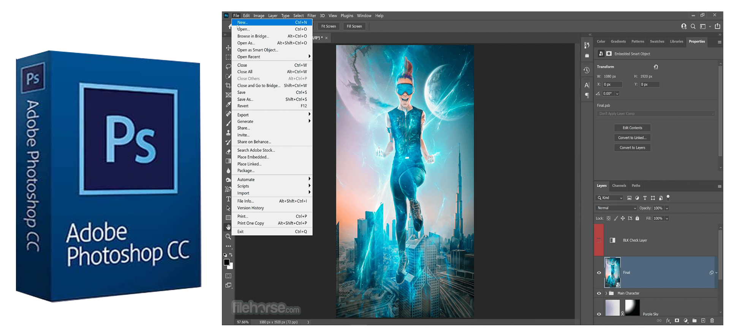Screen dimensions: 737x334
Task: Hide the Final layer
Action: coord(599,273)
